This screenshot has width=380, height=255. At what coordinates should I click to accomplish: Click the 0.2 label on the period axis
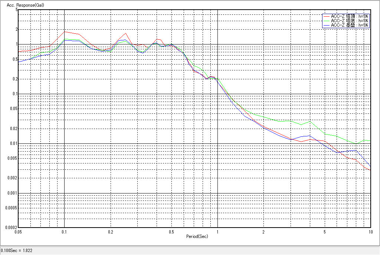click(111, 232)
